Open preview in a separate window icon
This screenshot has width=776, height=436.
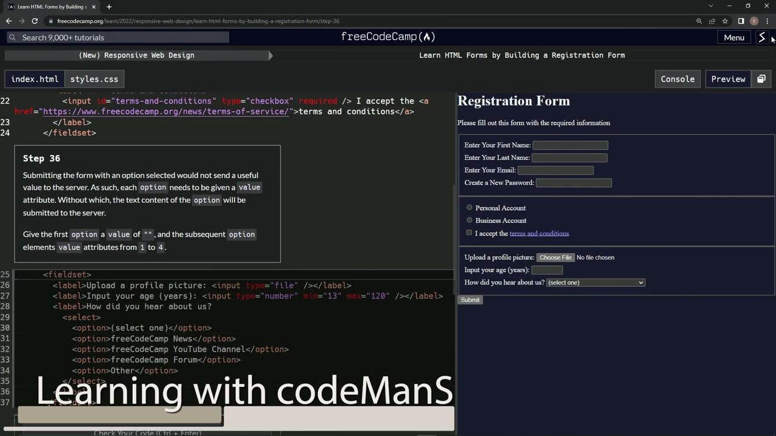pyautogui.click(x=761, y=79)
